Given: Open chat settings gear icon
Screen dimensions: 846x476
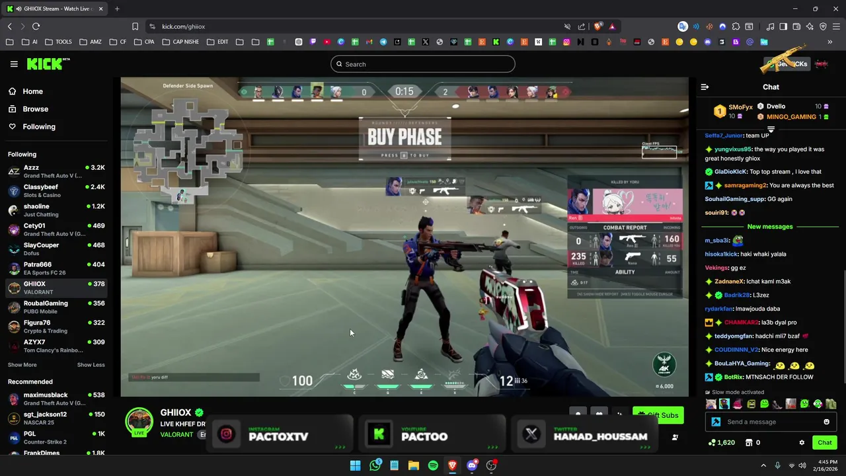Looking at the screenshot, I should [802, 443].
